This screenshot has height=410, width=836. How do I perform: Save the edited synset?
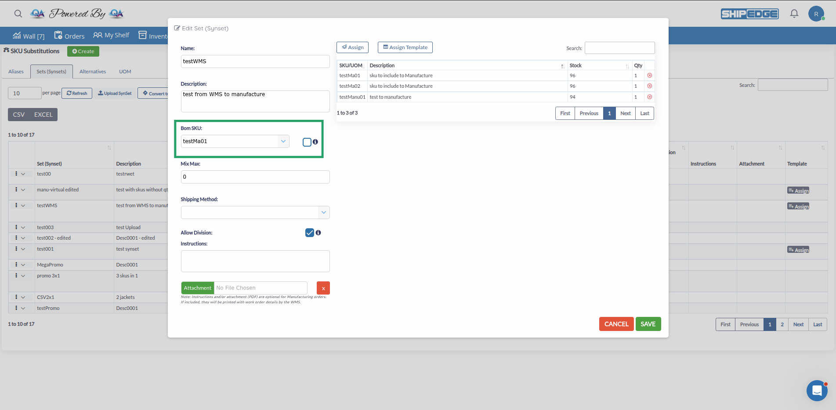point(648,324)
